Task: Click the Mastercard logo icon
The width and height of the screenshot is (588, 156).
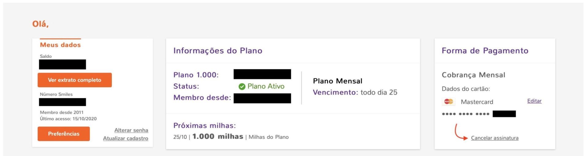Action: pos(449,102)
